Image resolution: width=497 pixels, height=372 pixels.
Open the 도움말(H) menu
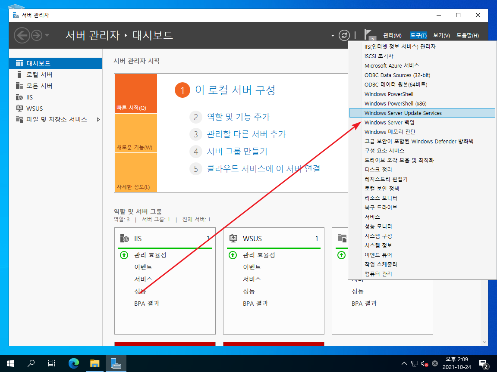point(468,35)
